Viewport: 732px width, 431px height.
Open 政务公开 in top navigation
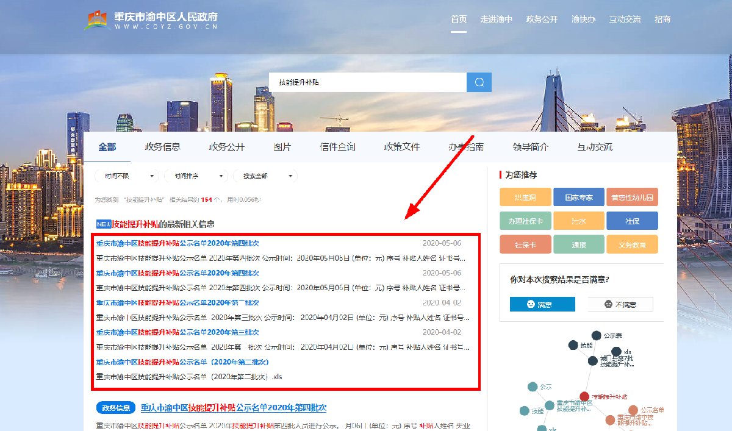pyautogui.click(x=542, y=19)
